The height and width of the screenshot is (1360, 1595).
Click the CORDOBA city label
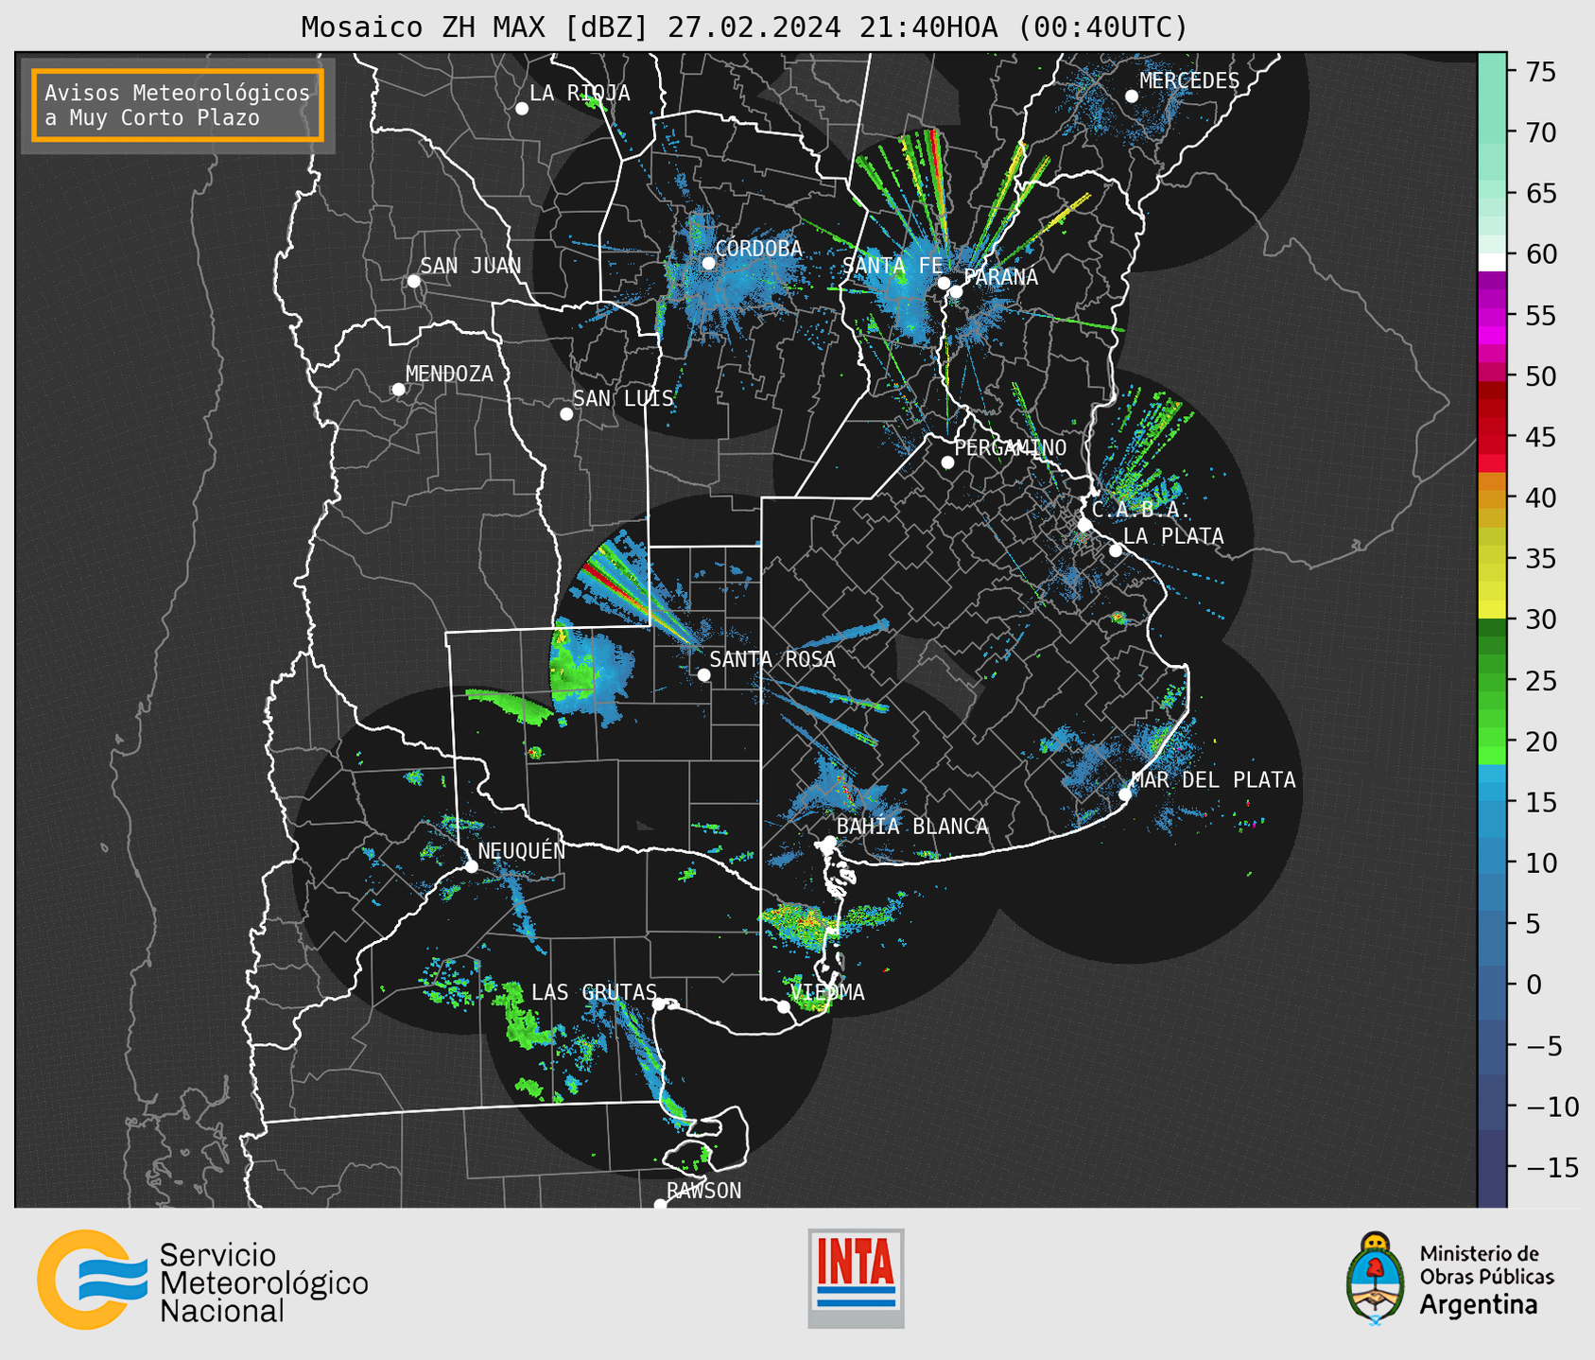pos(758,248)
